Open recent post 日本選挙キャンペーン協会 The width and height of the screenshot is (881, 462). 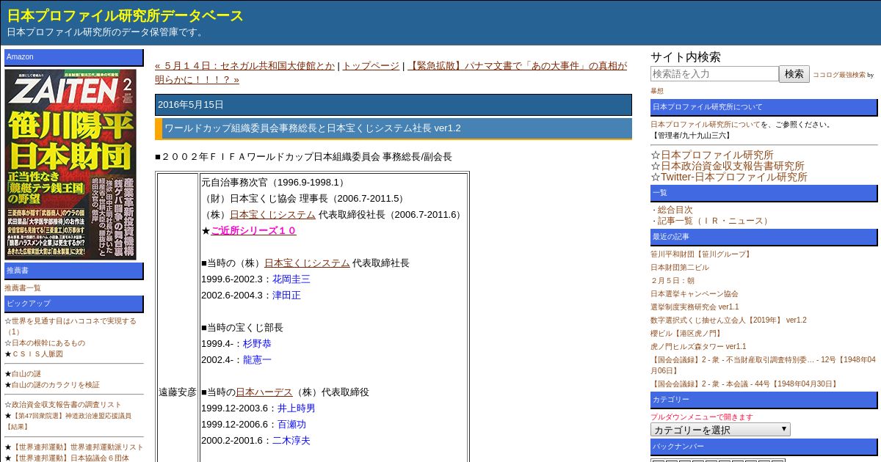(695, 294)
